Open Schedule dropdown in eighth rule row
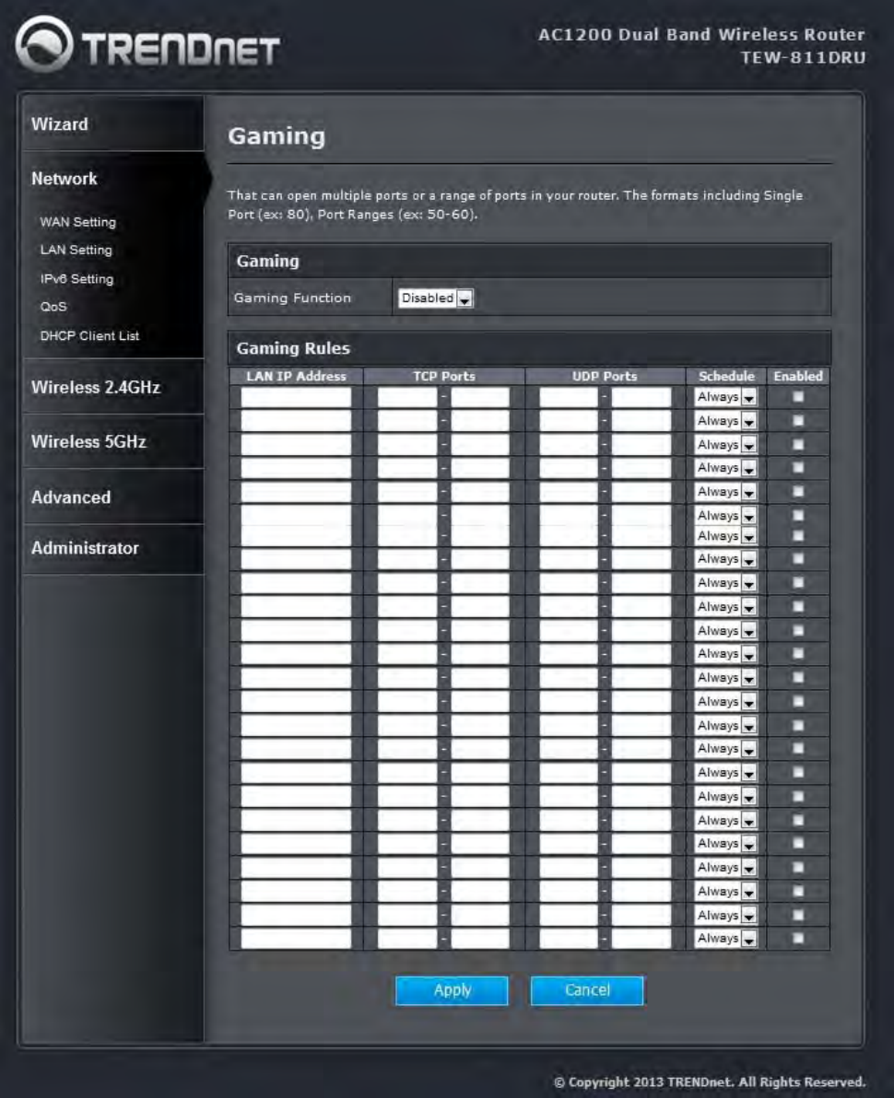Screen dimensions: 894x1098 726,559
